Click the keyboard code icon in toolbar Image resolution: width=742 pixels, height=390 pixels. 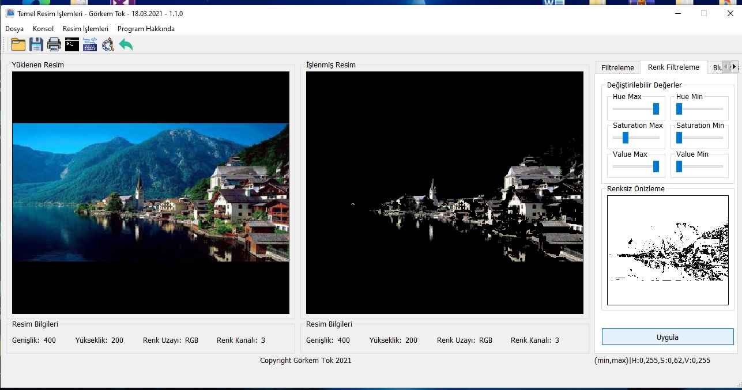pyautogui.click(x=90, y=44)
